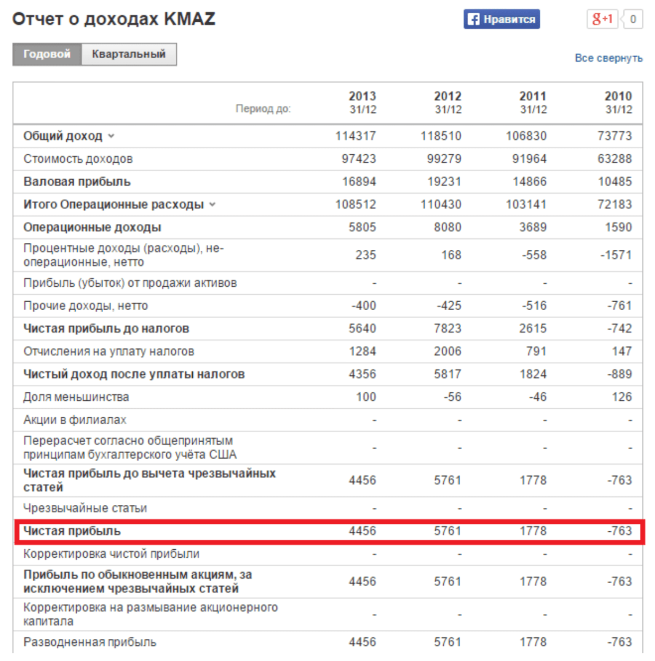
Task: Select the Годовой tab
Action: coord(47,54)
